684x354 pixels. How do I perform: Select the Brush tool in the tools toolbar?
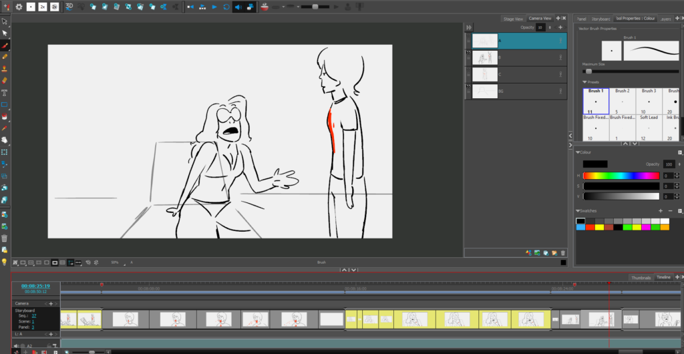[5, 45]
